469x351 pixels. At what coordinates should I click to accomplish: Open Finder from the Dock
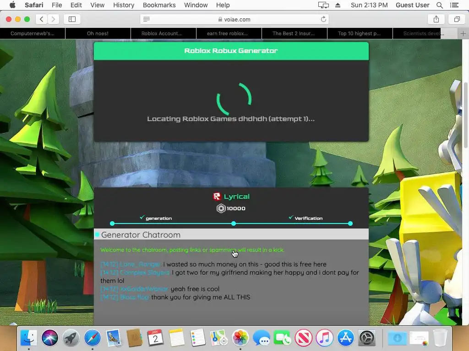tap(29, 338)
